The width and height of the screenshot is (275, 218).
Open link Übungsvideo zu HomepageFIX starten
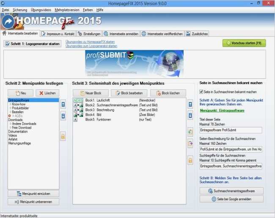pyautogui.click(x=90, y=42)
